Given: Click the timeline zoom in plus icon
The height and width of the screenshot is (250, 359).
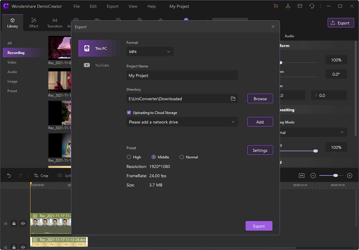Looking at the screenshot, I should click(350, 175).
